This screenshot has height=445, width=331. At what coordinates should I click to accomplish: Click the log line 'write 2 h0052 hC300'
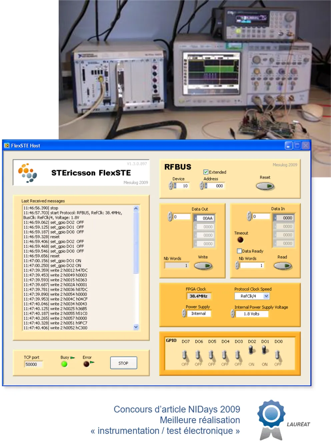69,328
